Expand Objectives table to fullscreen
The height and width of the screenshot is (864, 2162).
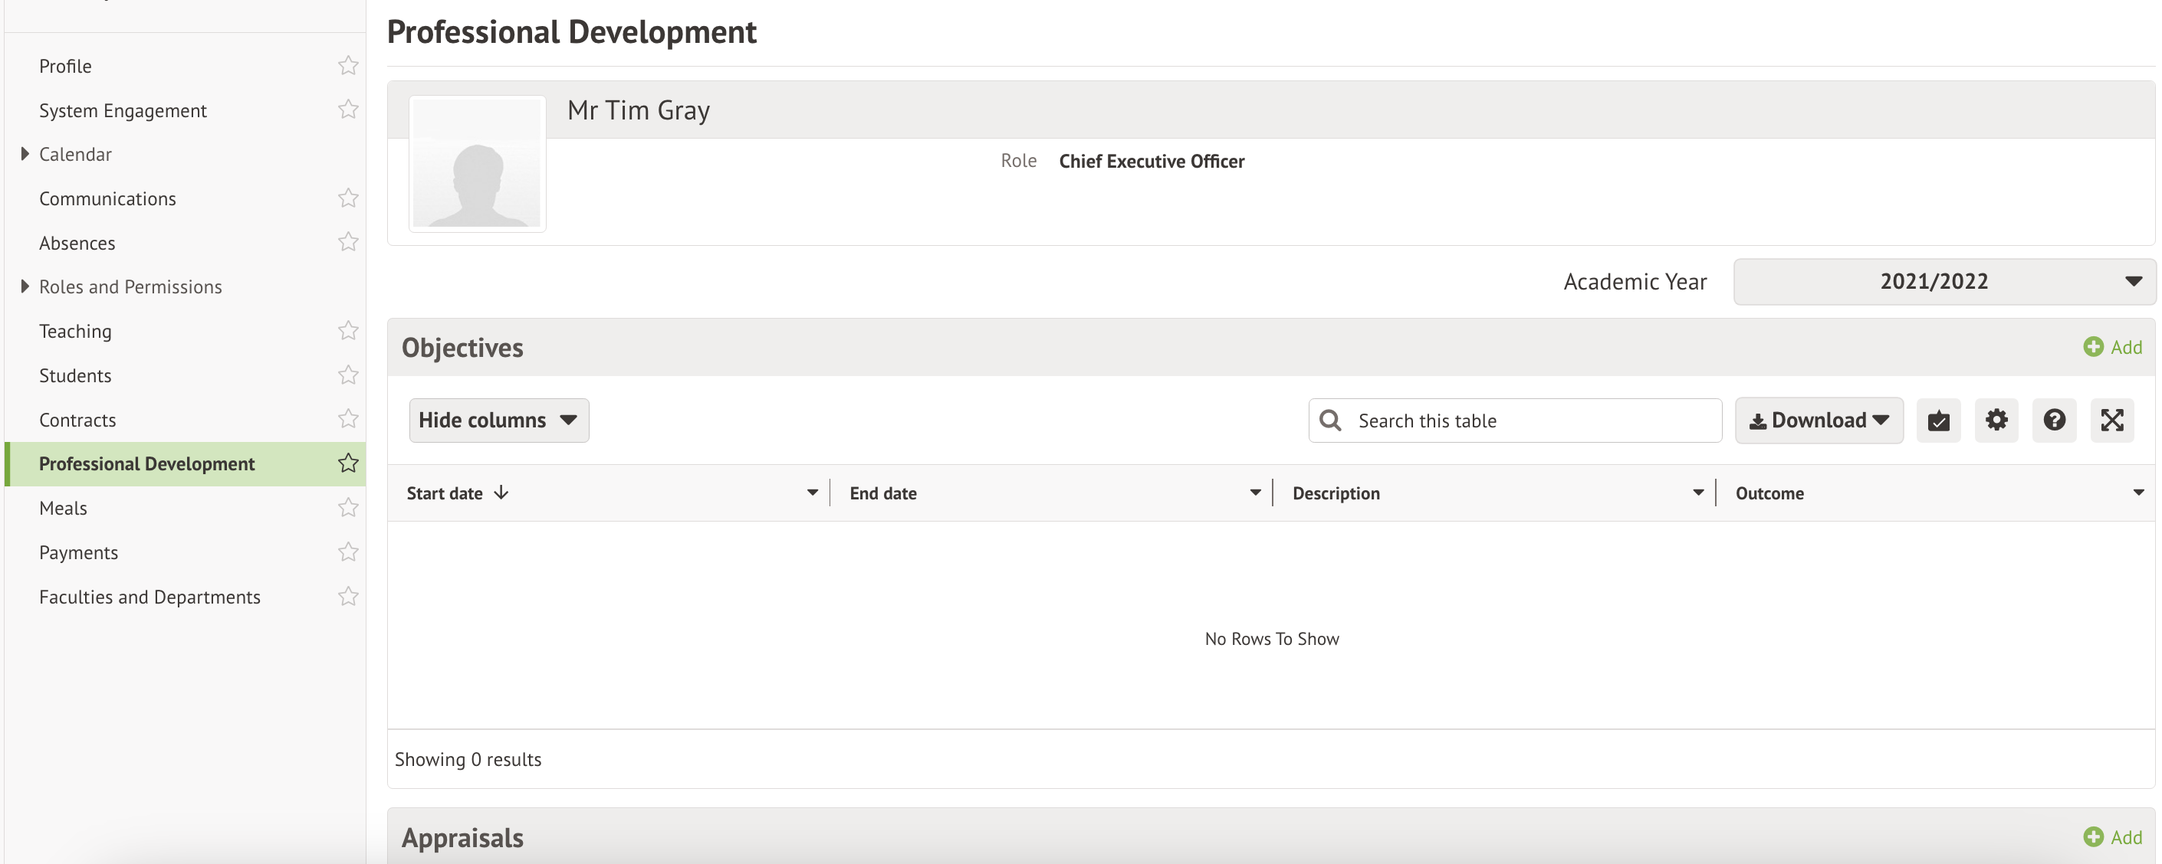coord(2111,421)
